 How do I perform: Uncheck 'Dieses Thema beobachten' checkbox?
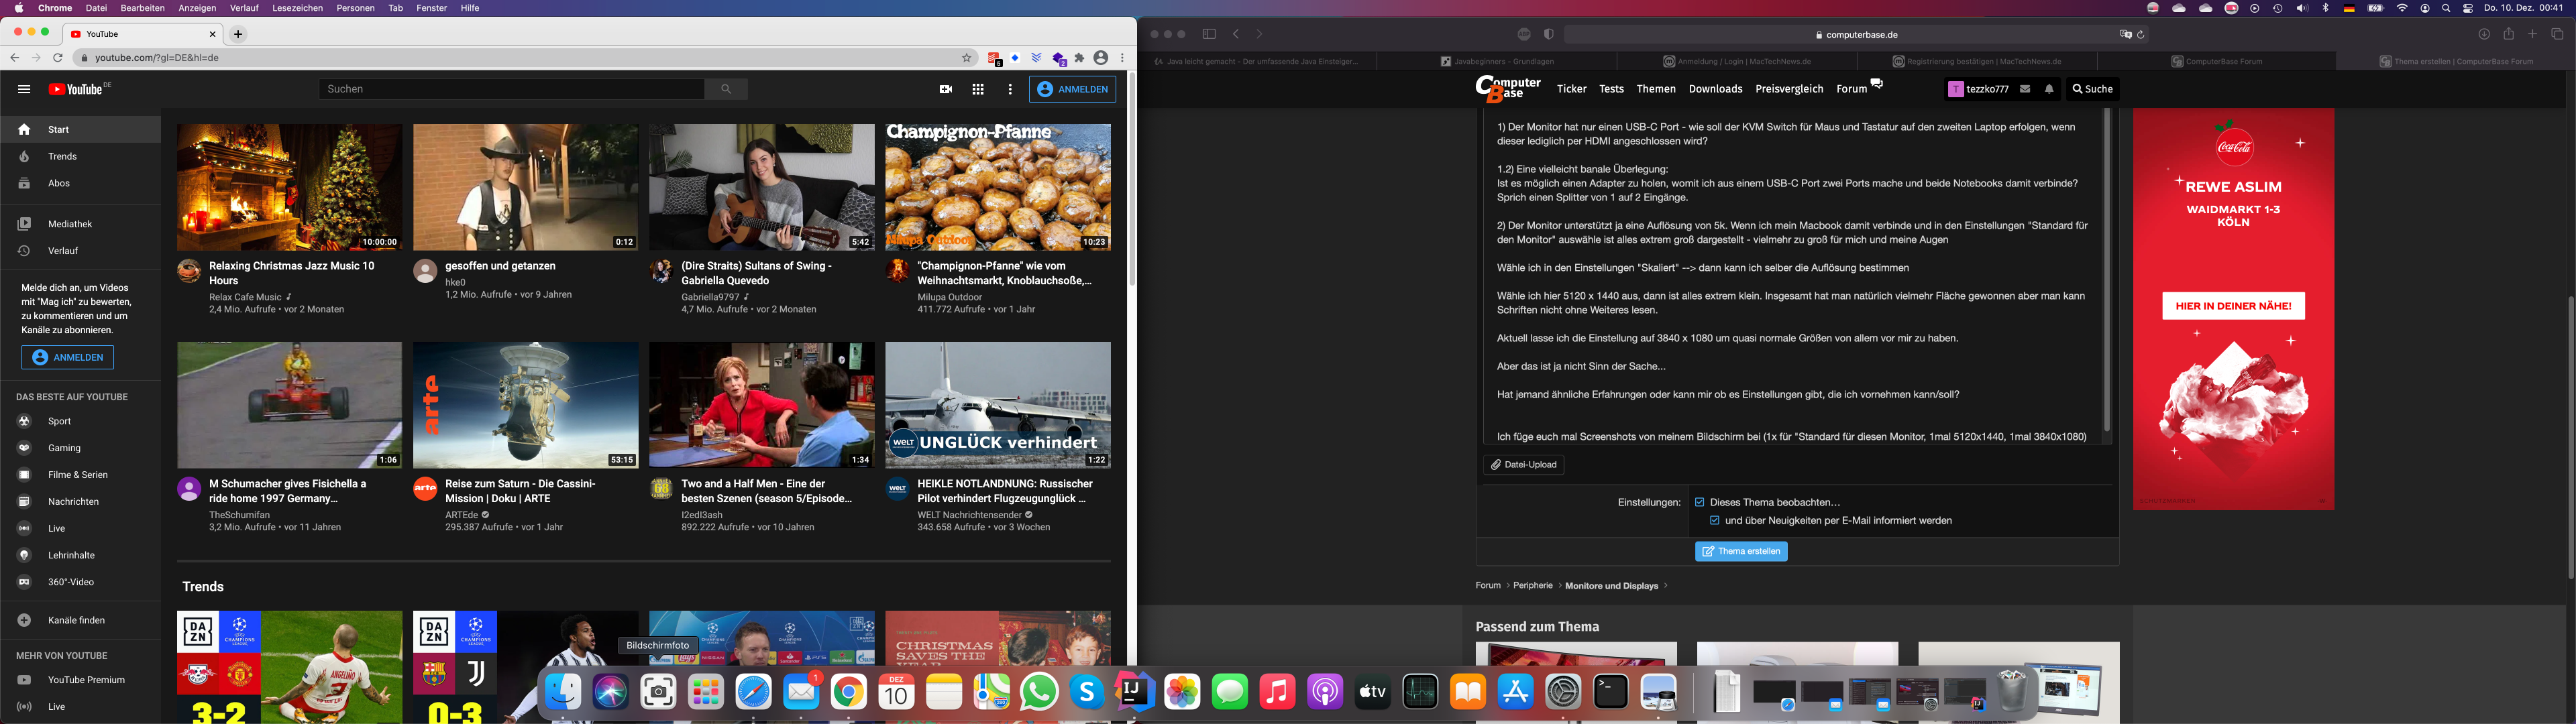click(1699, 502)
